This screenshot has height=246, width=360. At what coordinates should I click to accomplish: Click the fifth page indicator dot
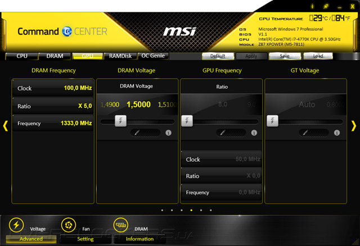(201, 210)
